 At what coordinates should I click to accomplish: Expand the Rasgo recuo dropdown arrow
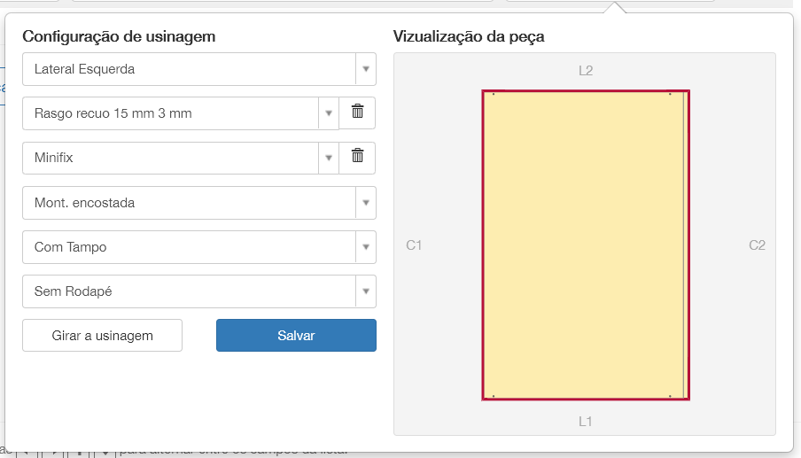(x=328, y=113)
